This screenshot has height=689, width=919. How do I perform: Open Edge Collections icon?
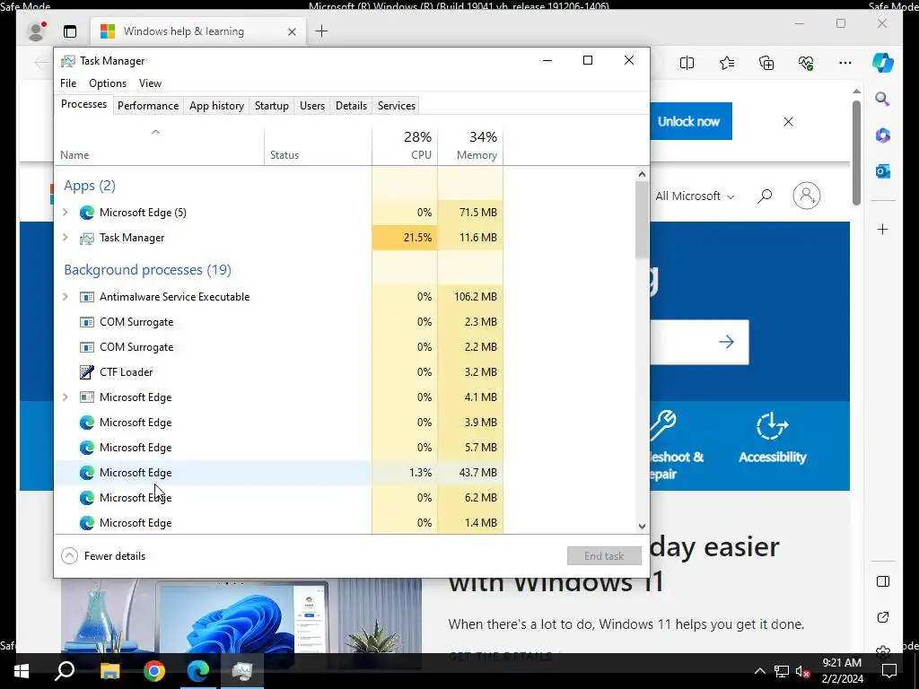(766, 63)
